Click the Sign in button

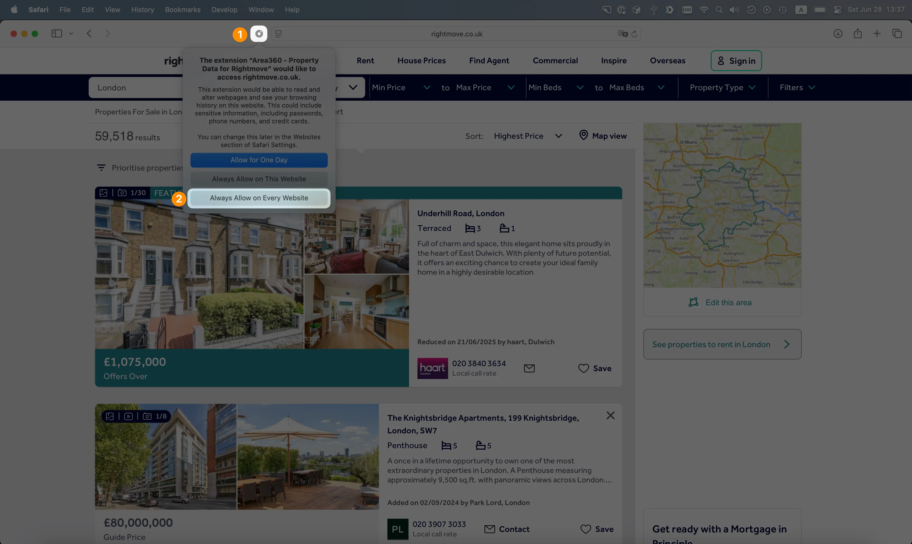click(x=736, y=60)
